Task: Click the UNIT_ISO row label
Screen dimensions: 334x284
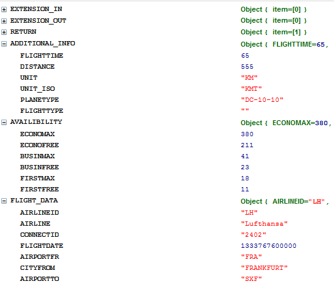Action: [37, 89]
